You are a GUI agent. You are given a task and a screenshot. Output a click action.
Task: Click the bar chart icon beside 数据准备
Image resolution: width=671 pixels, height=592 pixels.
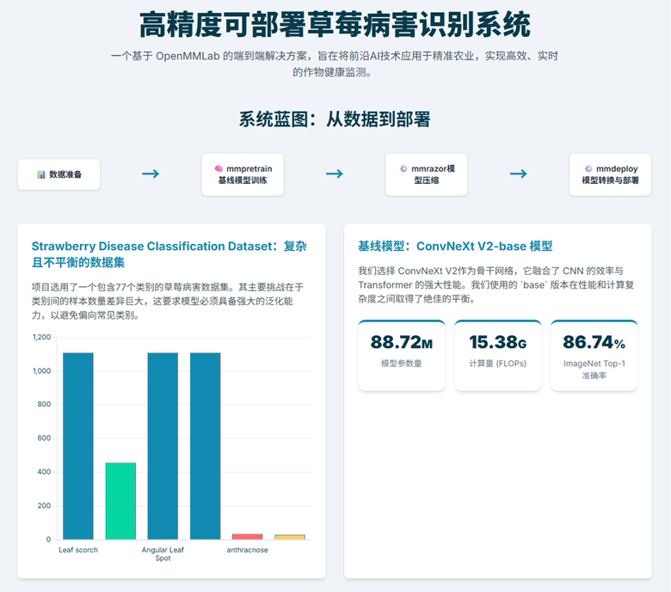coord(41,174)
